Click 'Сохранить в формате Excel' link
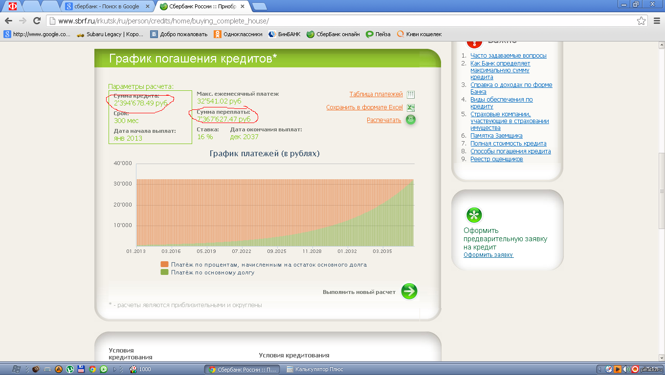665x375 pixels. click(x=364, y=107)
